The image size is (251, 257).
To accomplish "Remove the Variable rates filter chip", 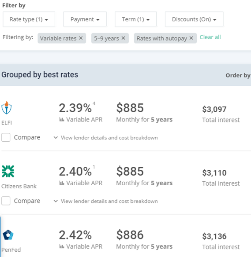I will click(81, 38).
